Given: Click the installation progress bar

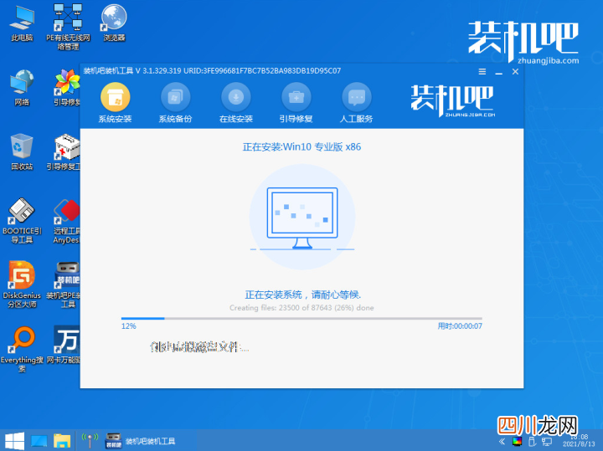Looking at the screenshot, I should tap(301, 319).
